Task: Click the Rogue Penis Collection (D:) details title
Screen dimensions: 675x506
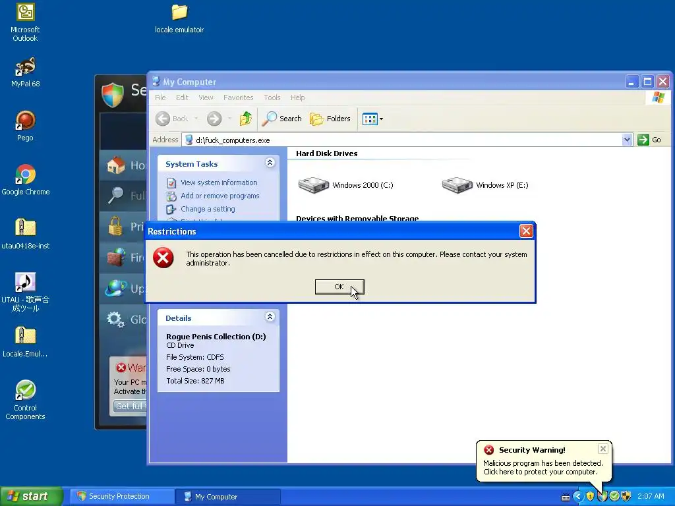Action: click(x=216, y=337)
